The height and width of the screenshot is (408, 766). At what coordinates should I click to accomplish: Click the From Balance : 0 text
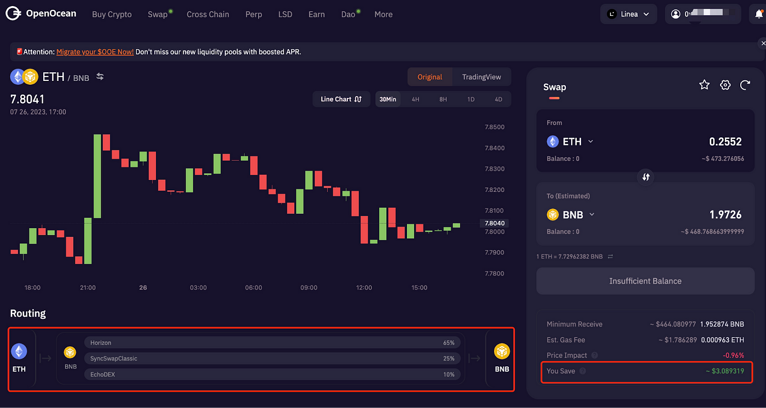click(563, 159)
